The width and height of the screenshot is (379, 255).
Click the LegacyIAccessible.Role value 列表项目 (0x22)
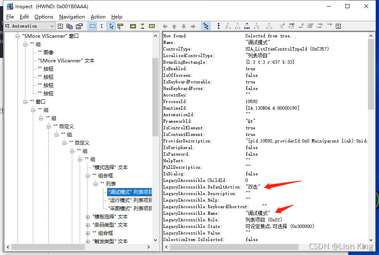(x=264, y=220)
